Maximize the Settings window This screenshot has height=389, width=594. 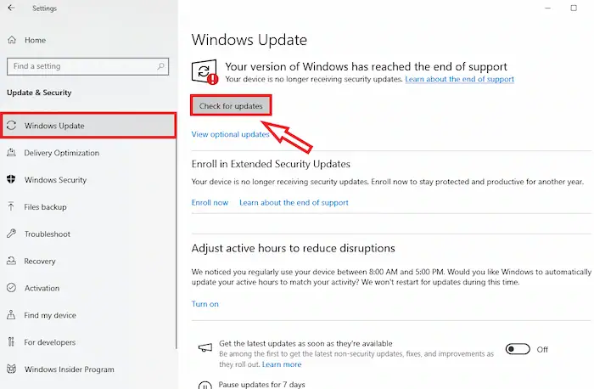pos(574,8)
